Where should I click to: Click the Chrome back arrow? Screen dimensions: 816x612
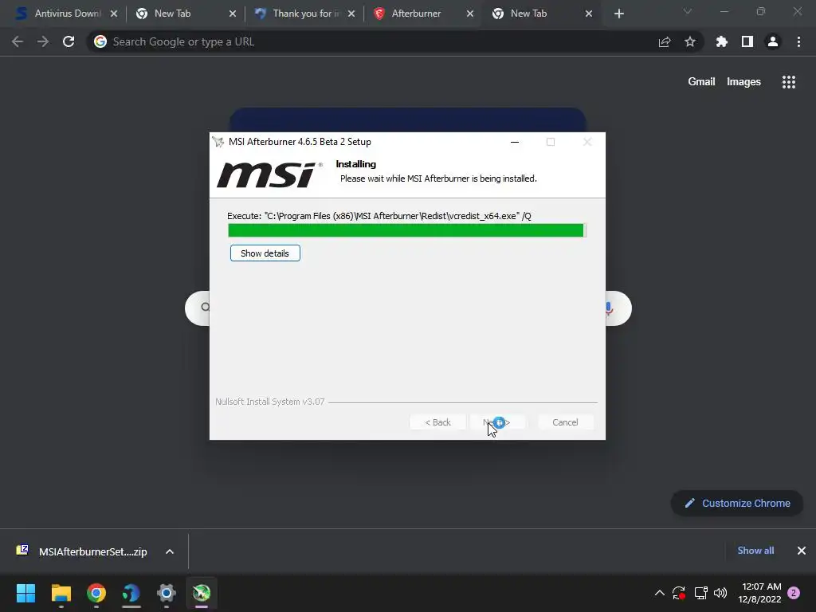click(x=18, y=41)
